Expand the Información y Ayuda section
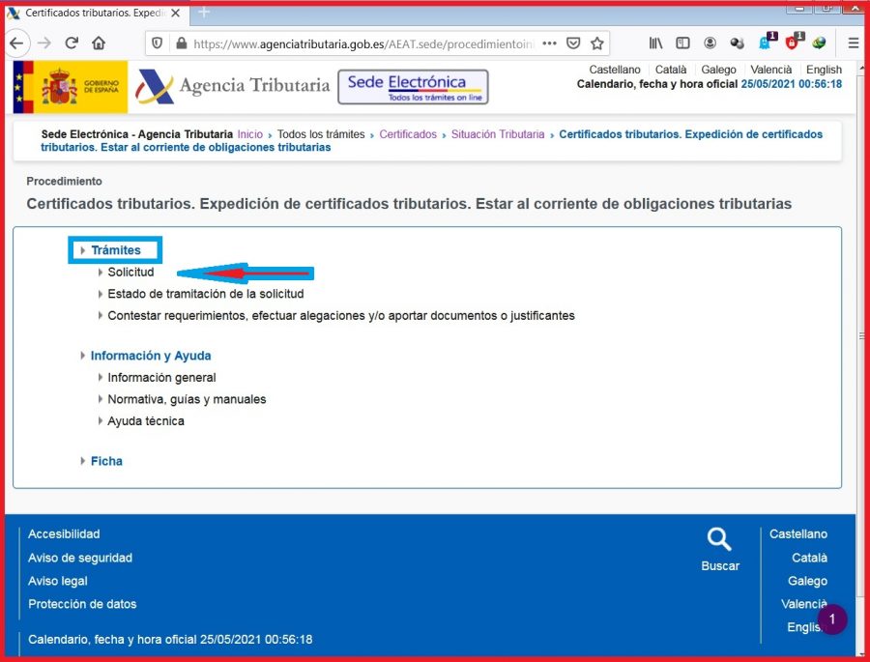 (150, 356)
